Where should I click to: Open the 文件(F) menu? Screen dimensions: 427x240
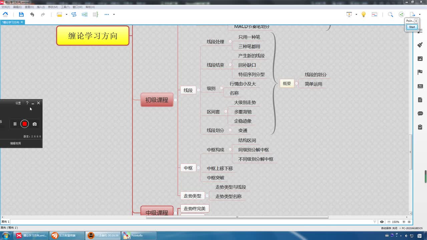click(x=6, y=7)
